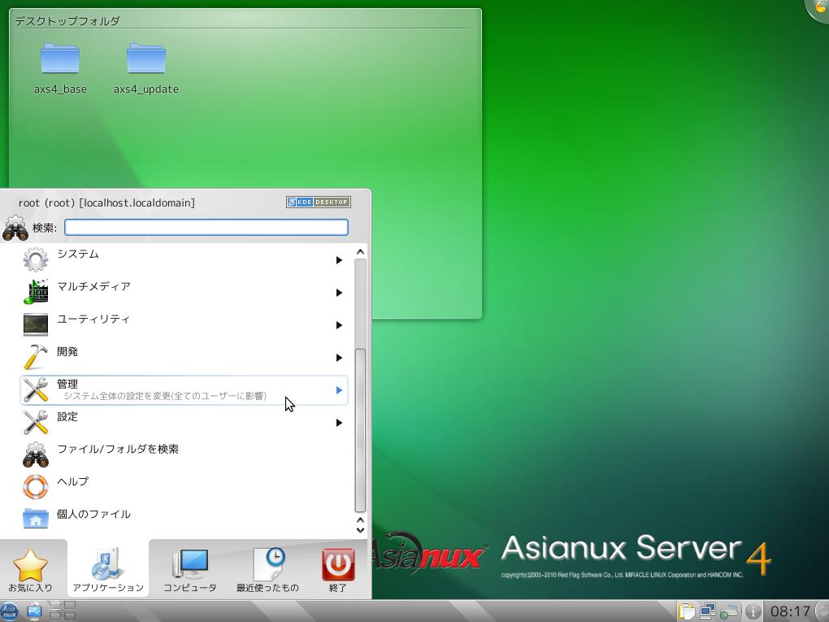The width and height of the screenshot is (829, 622).
Task: Switch to the 最近使ったもの tab
Action: click(x=267, y=569)
